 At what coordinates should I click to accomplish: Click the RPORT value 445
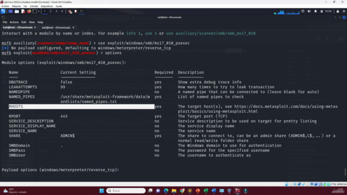pos(64,116)
